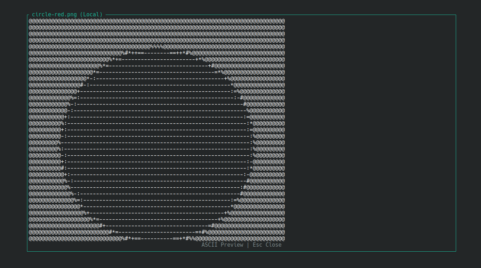Click the top-left corner of the green frame
The width and height of the screenshot is (481, 268).
27,15
